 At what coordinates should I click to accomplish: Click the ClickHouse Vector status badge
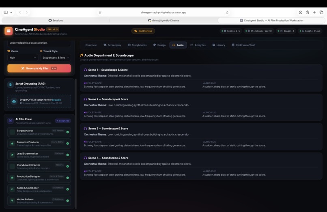coord(258,31)
